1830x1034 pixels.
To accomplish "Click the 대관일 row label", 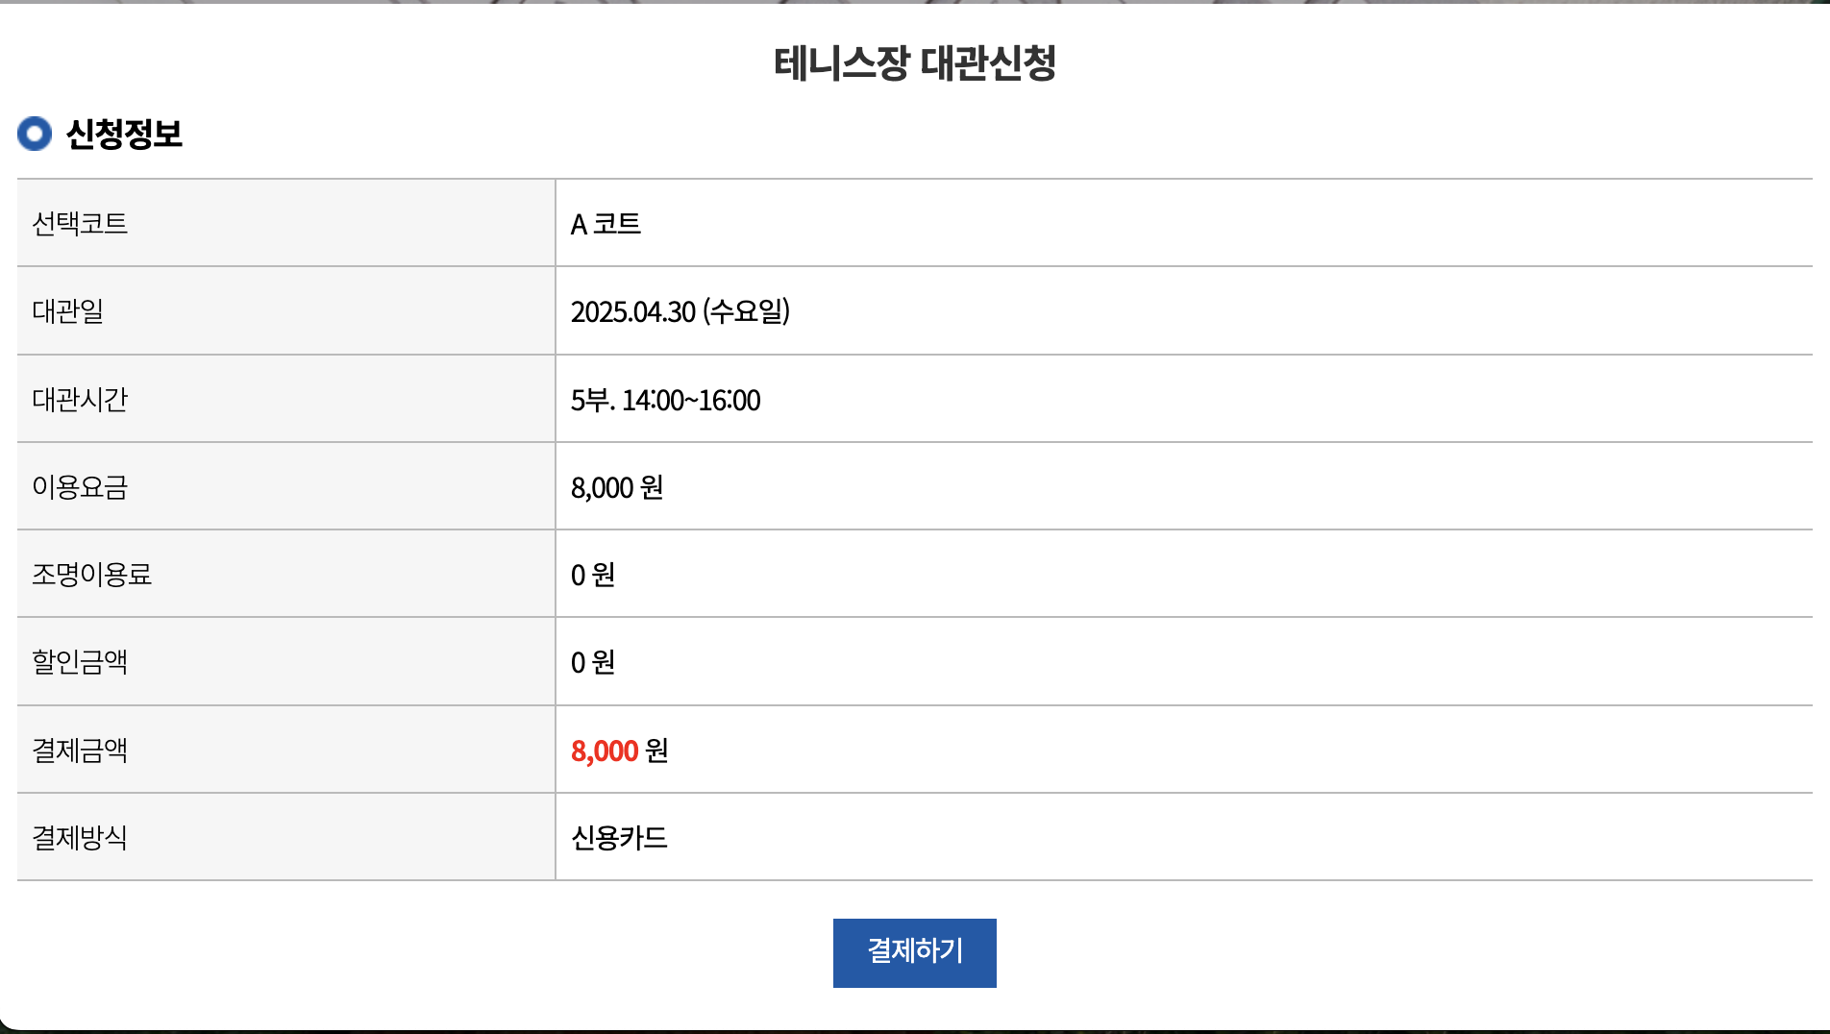I will click(67, 311).
